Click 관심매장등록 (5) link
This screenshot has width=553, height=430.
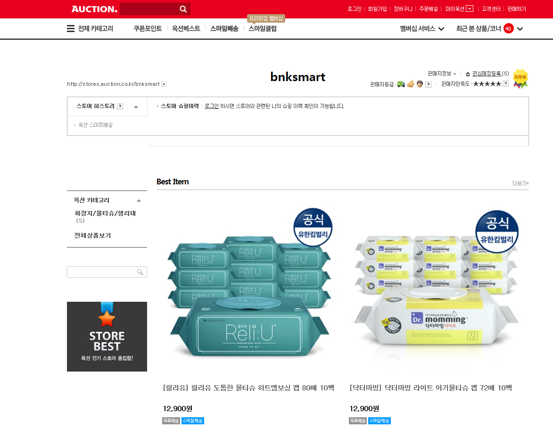(x=491, y=74)
